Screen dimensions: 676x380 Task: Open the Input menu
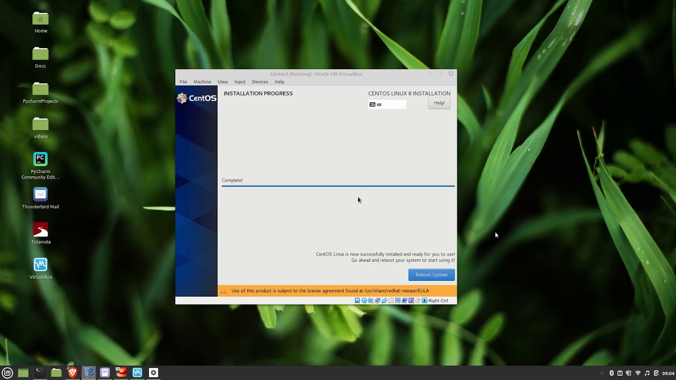[240, 82]
